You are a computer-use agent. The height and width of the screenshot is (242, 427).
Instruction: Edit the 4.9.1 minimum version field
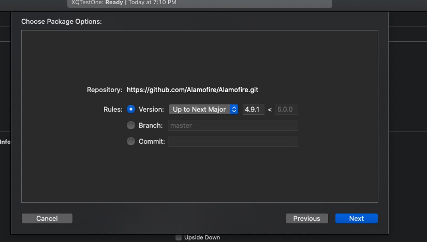click(x=253, y=109)
